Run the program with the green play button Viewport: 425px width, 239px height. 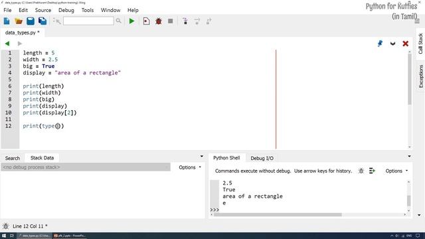(x=131, y=21)
